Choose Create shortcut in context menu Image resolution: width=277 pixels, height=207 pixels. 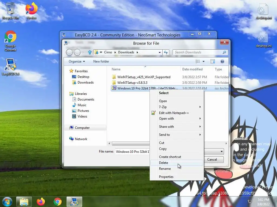pos(177,157)
